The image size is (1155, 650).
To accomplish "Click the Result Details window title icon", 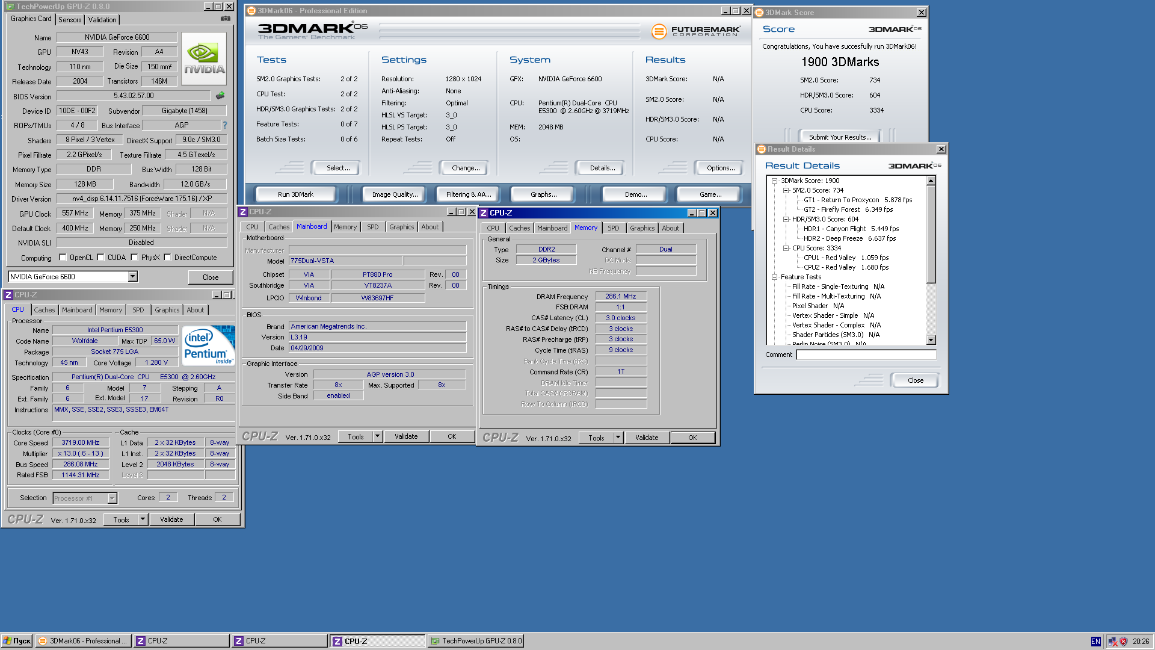I will (x=762, y=149).
